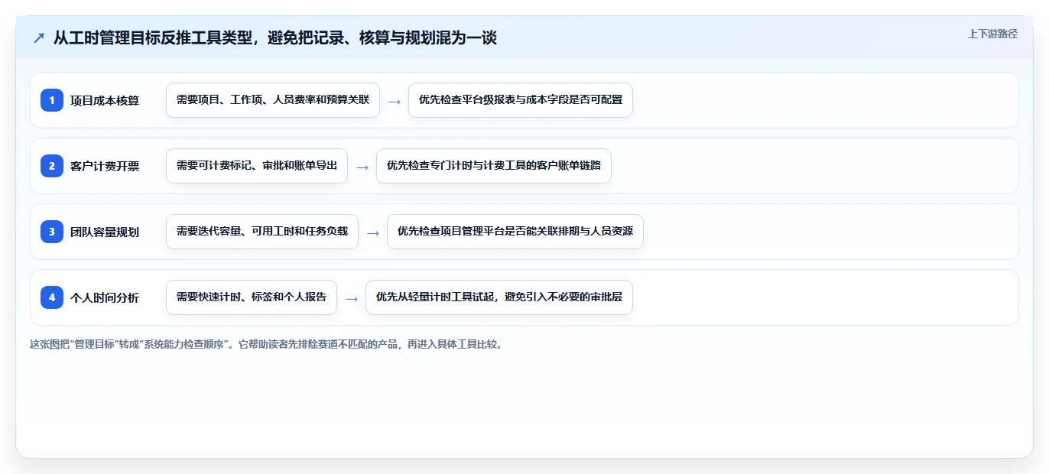
Task: Click the number 4 badge for 个人时间分析
Action: click(52, 297)
